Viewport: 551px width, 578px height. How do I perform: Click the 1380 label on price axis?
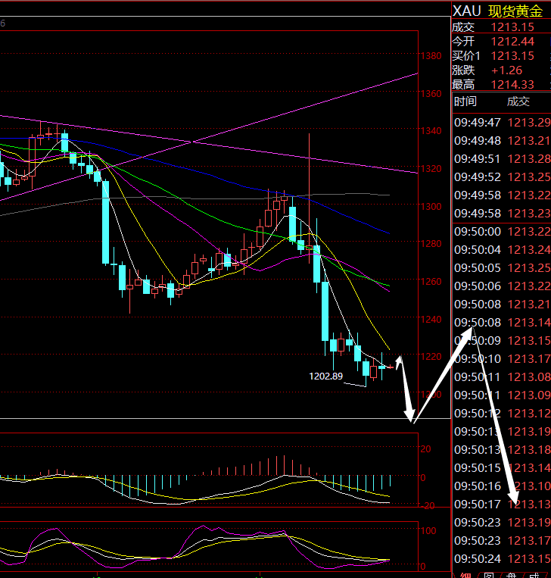point(432,56)
